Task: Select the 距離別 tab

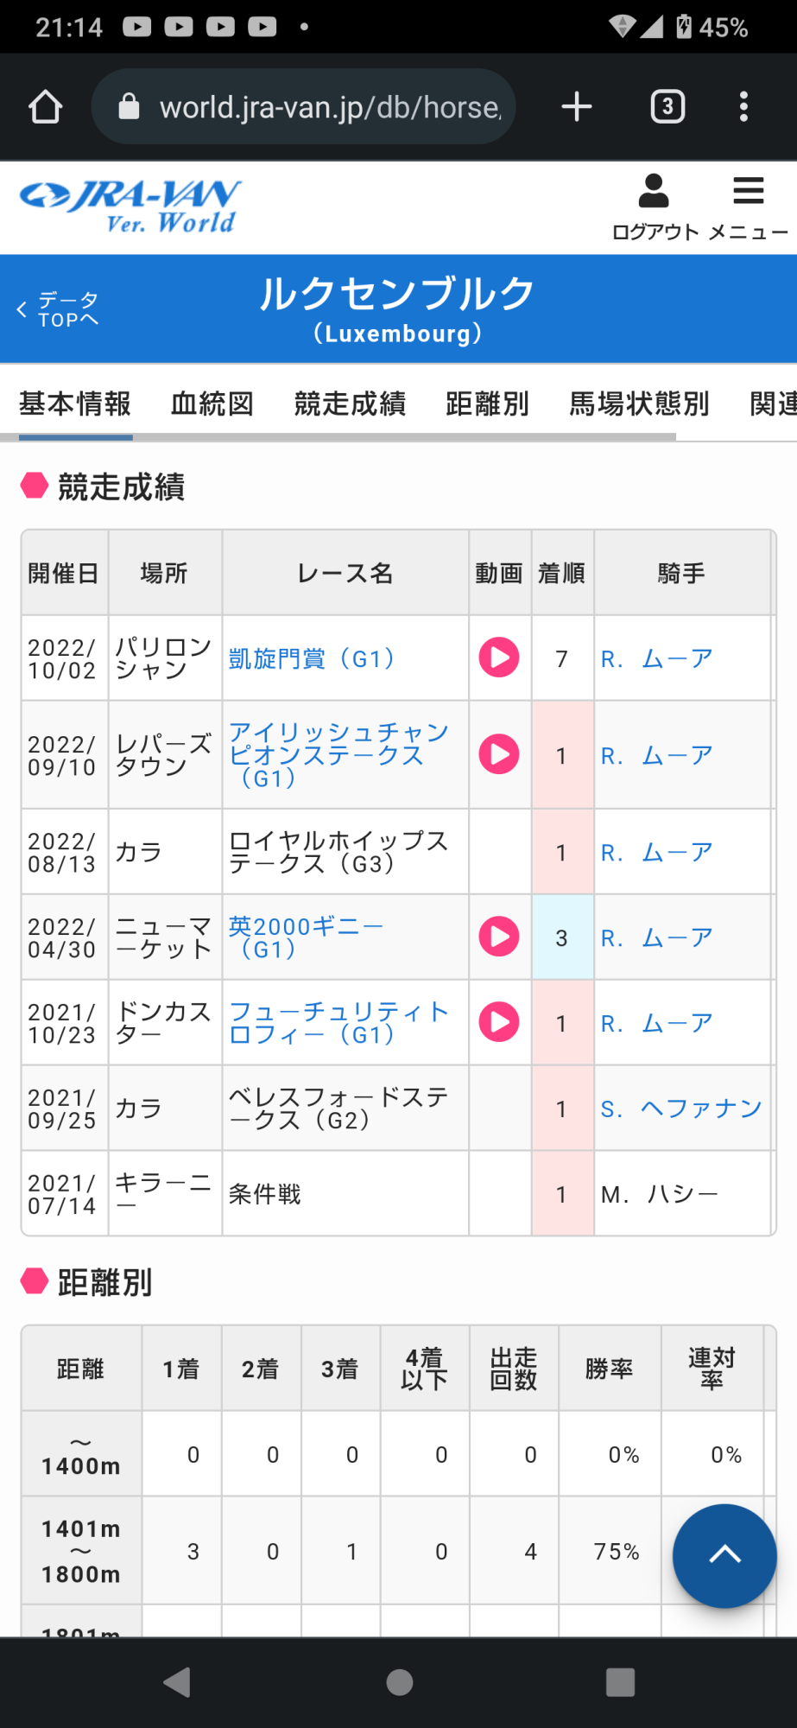Action: (x=487, y=403)
